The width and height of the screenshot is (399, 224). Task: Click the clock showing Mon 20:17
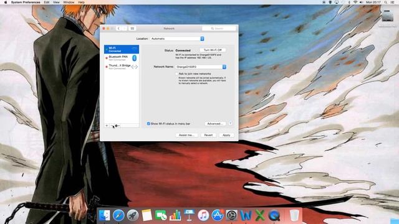373,2
